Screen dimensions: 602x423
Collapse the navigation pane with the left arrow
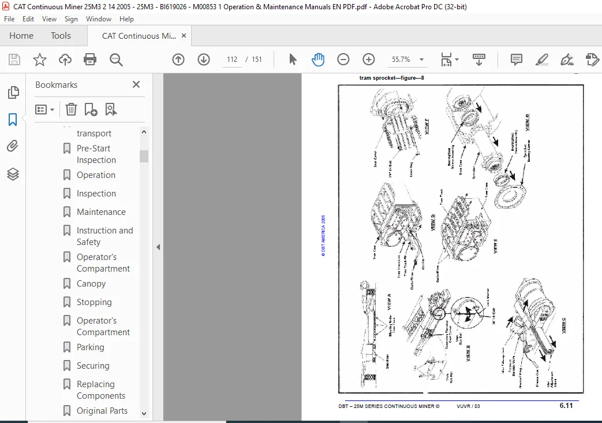click(x=158, y=247)
